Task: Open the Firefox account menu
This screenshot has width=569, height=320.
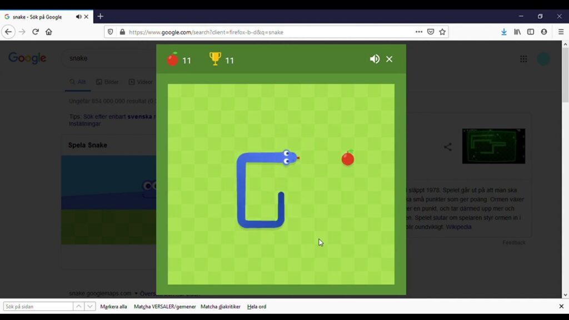Action: 544,32
